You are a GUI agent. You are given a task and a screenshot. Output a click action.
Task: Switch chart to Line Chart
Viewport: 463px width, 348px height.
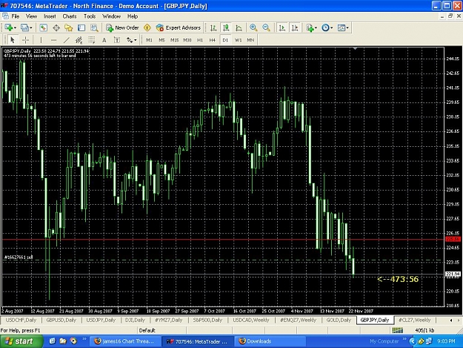(x=239, y=27)
